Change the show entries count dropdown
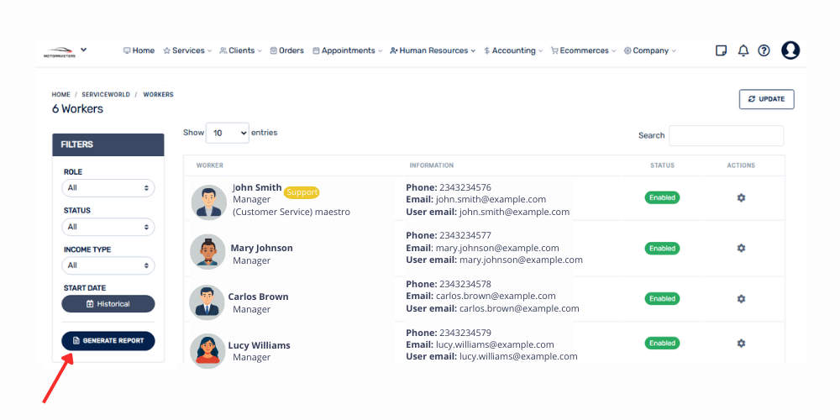840x420 pixels. 228,133
